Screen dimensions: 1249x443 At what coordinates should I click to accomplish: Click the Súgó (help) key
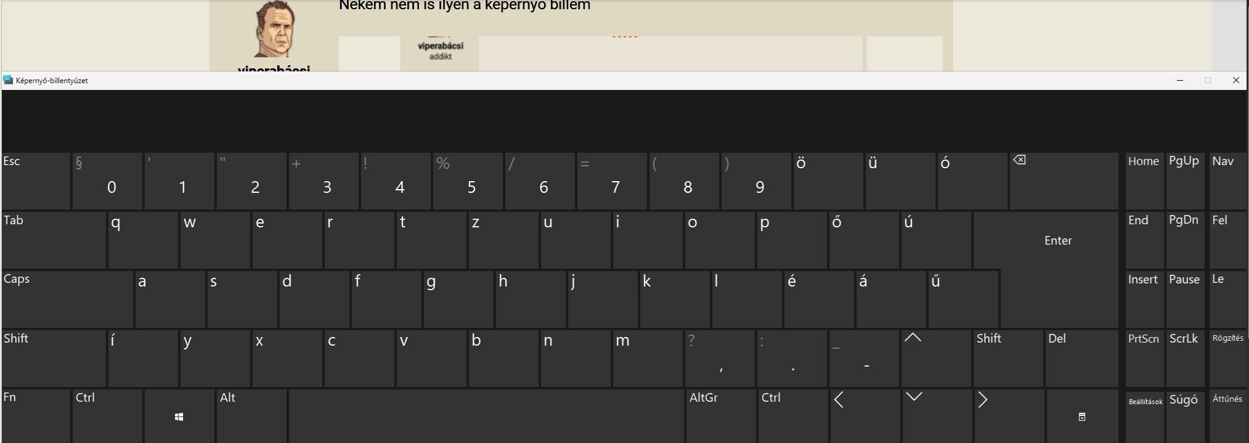pyautogui.click(x=1185, y=416)
